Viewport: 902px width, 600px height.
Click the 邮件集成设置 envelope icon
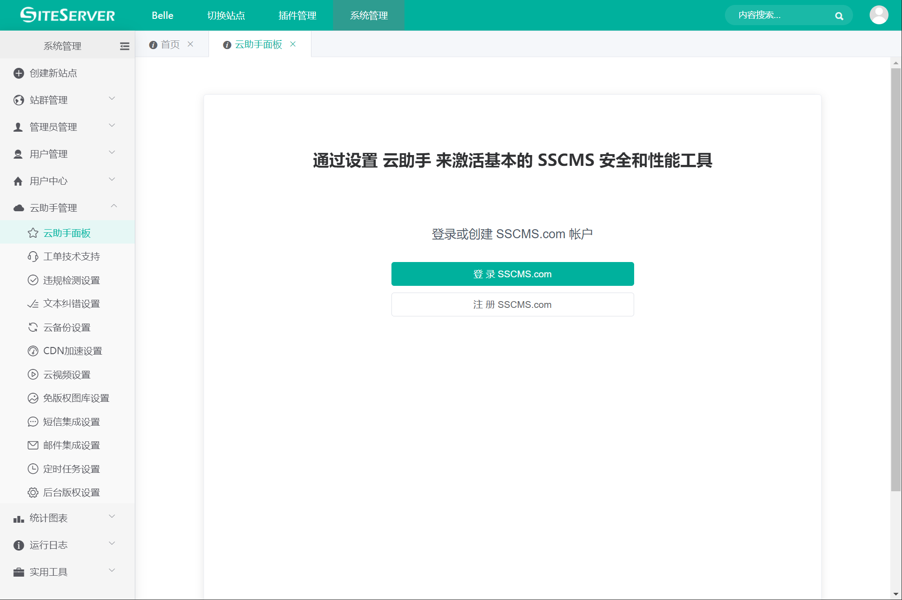coord(33,445)
